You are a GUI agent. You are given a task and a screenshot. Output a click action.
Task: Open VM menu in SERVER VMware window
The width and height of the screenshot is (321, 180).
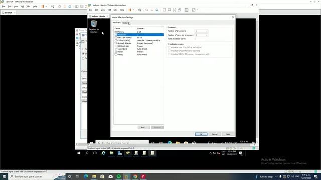coord(22,6)
